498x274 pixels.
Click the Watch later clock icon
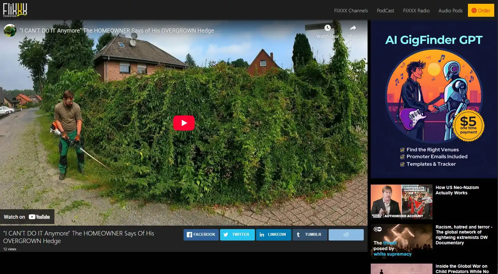click(x=328, y=28)
